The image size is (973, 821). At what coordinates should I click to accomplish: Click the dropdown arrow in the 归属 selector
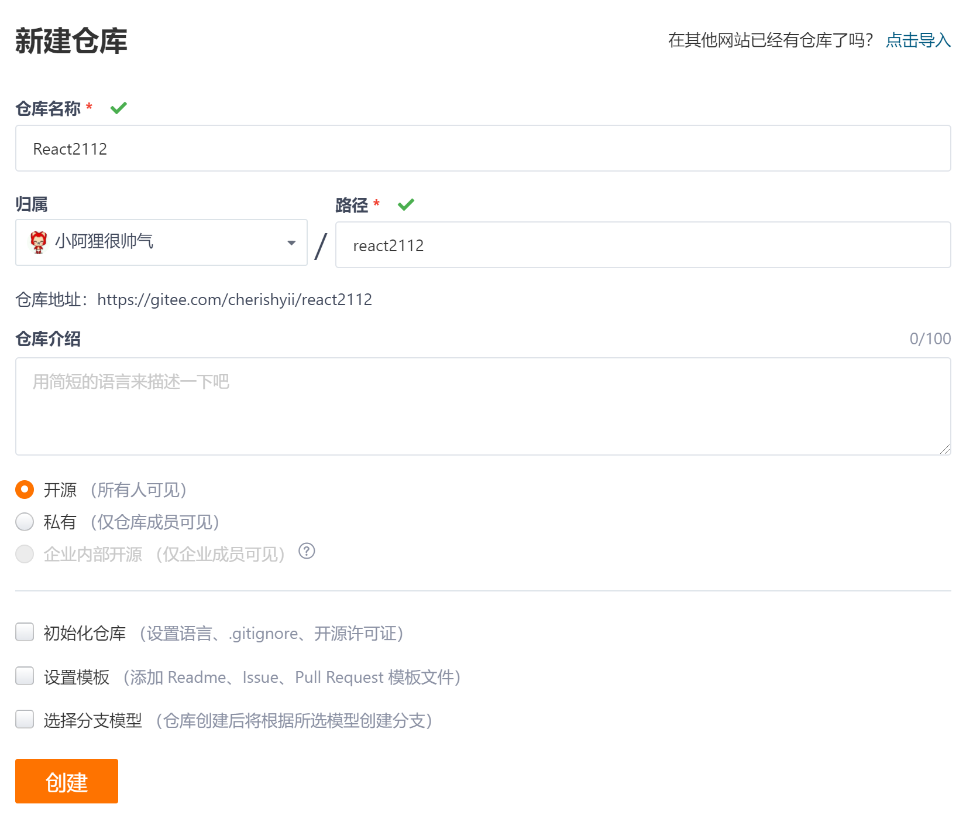coord(291,242)
